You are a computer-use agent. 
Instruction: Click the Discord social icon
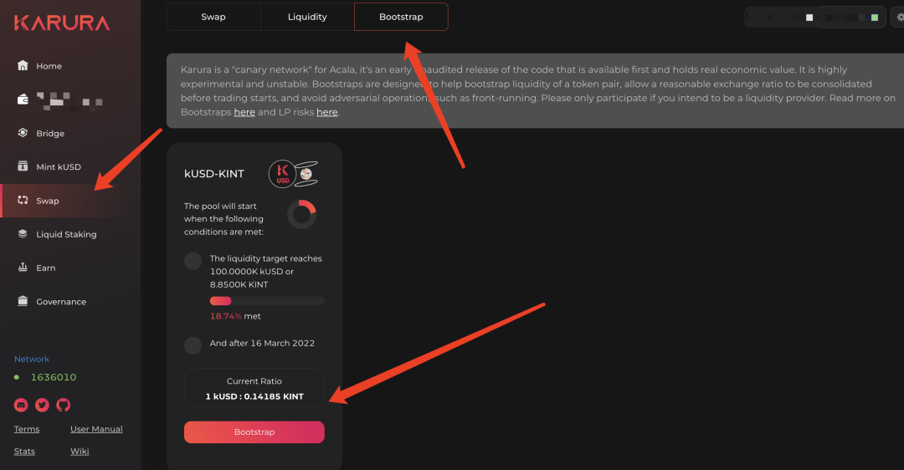click(x=21, y=405)
